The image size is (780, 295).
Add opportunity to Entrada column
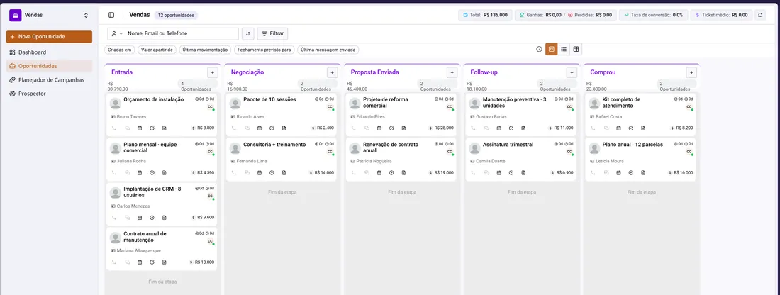[x=213, y=72]
